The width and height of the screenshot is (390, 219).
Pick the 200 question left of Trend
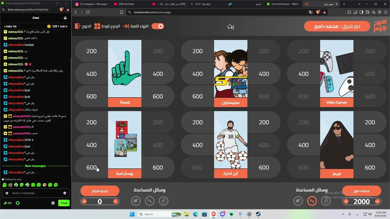[x=91, y=51]
